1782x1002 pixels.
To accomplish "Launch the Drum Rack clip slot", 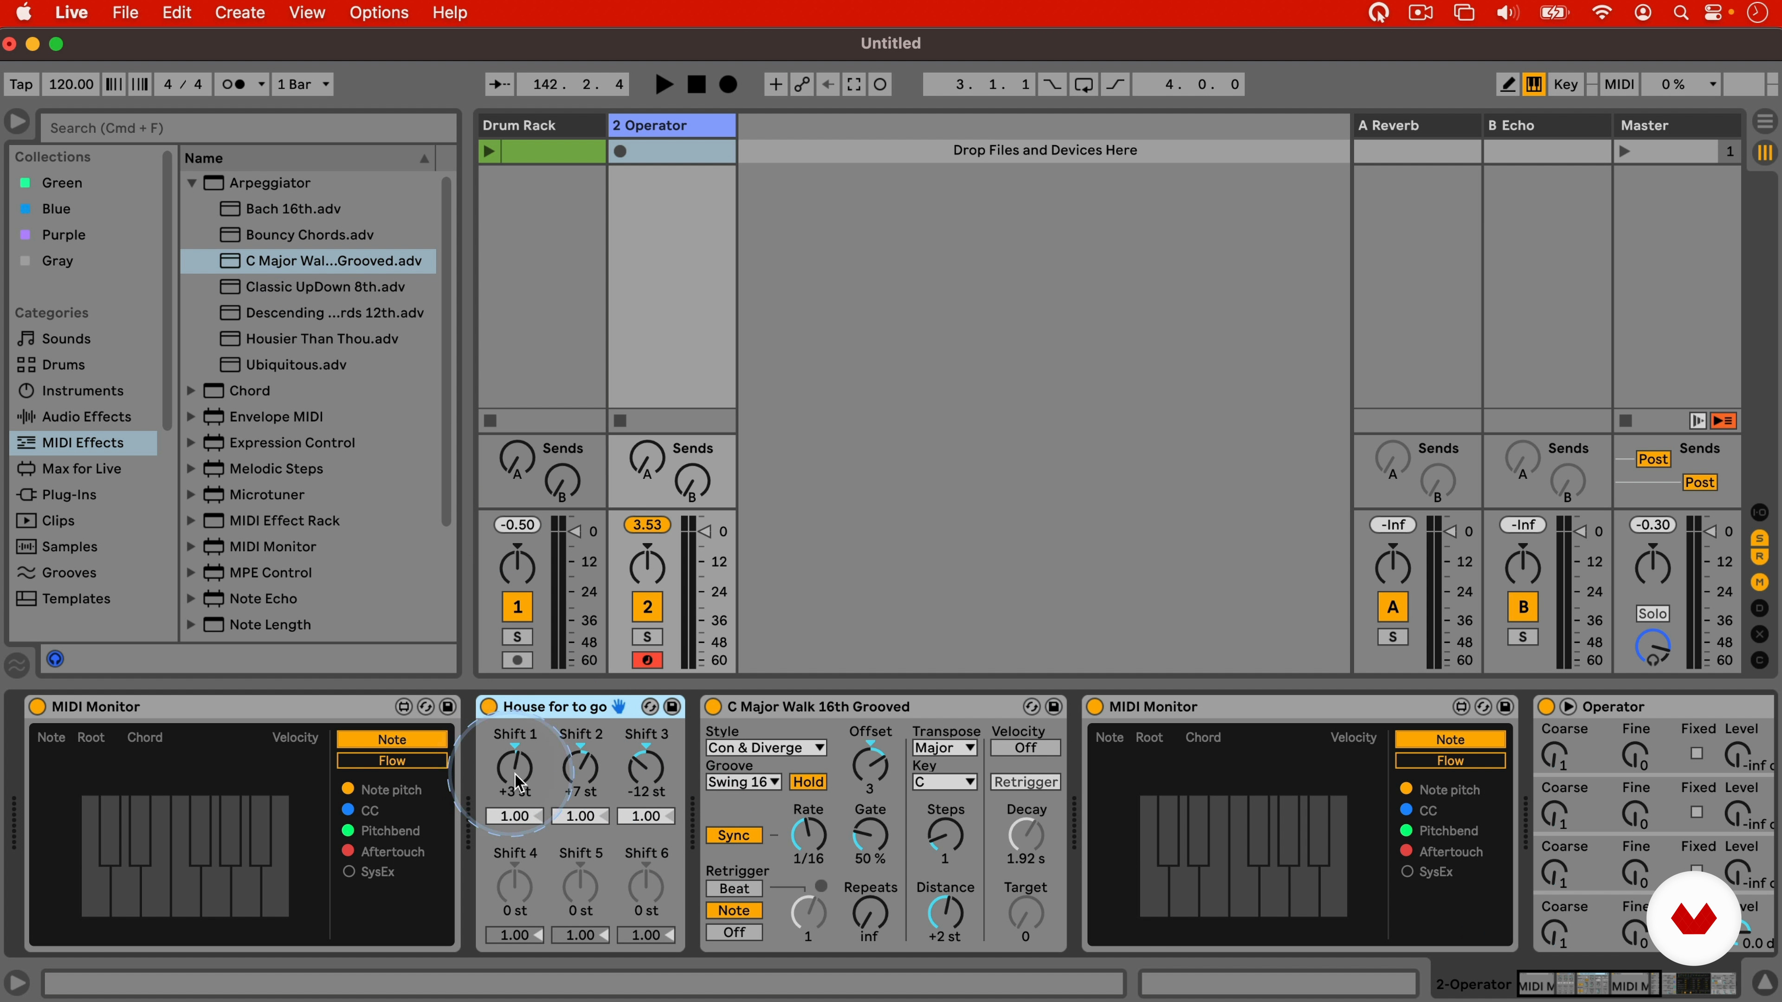I will pyautogui.click(x=488, y=151).
